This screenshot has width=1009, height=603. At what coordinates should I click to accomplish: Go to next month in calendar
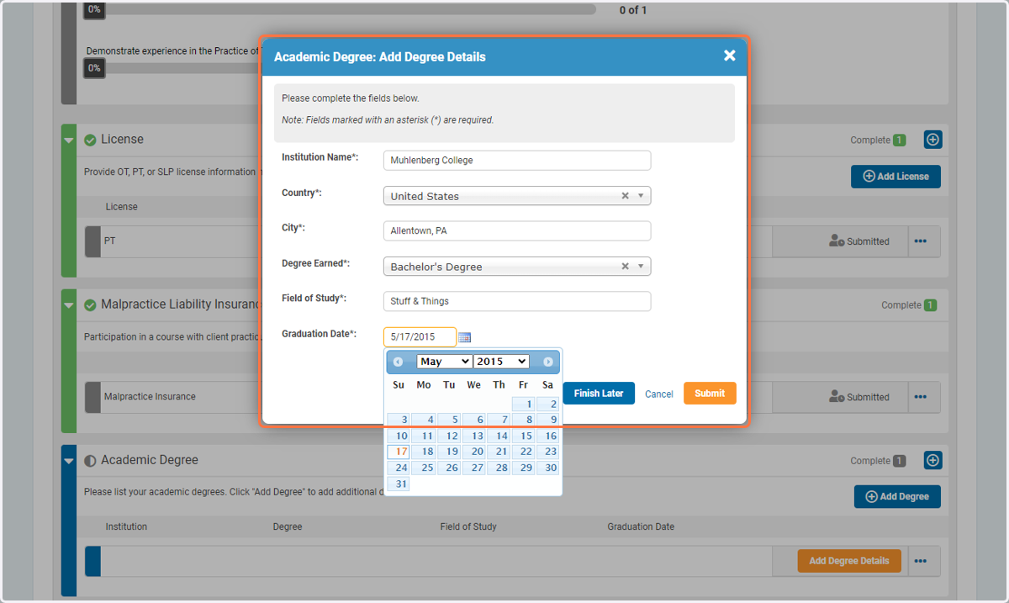548,362
